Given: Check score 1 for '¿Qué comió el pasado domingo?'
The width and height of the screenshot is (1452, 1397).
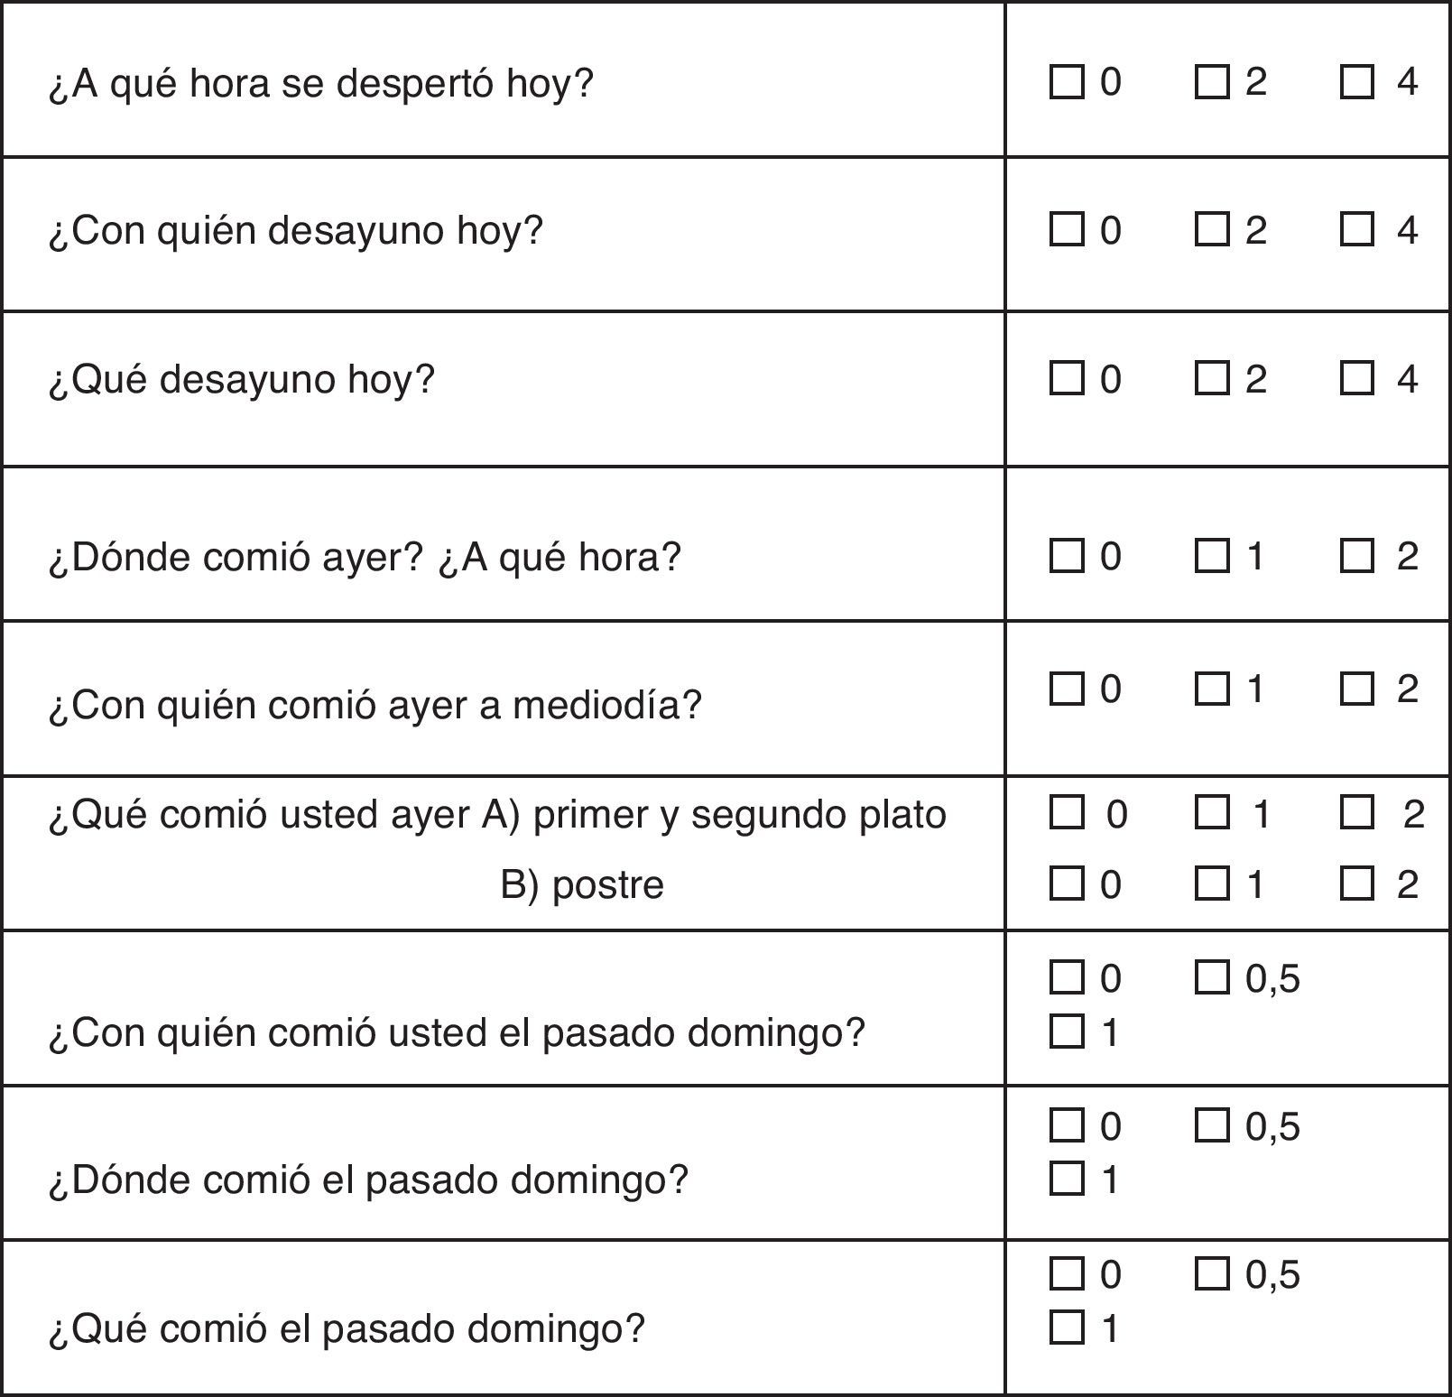Looking at the screenshot, I should pos(1067,1328).
